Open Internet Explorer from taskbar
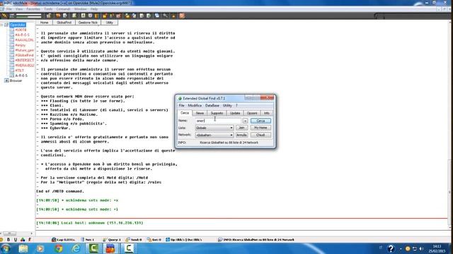This screenshot has width=453, height=254. [x=76, y=248]
